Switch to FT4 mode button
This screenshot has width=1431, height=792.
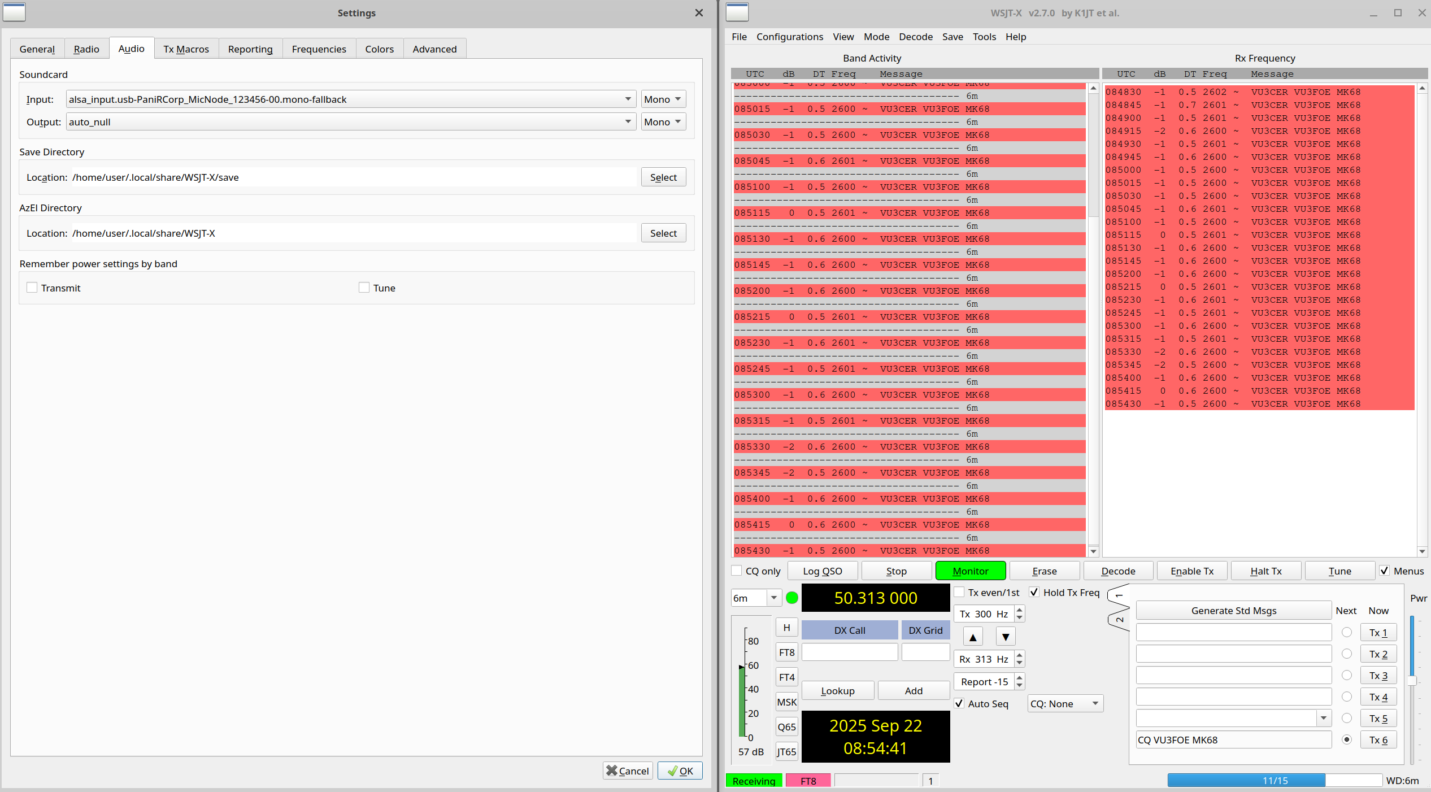pyautogui.click(x=786, y=677)
